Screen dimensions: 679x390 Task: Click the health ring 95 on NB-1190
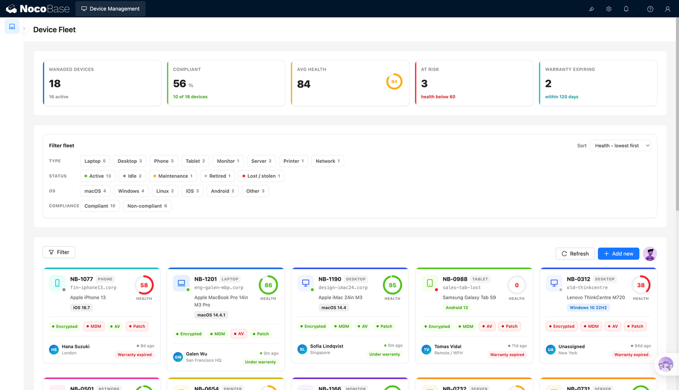[x=392, y=285]
